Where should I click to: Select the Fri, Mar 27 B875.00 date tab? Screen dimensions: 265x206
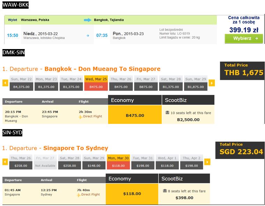pos(146,83)
